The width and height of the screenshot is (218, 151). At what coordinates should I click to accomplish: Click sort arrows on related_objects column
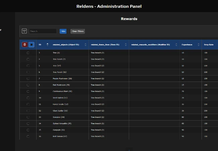(x=86, y=45)
